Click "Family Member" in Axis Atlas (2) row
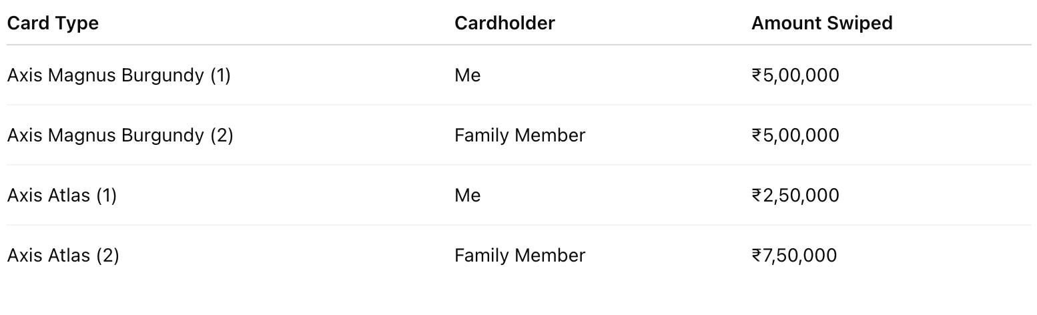The width and height of the screenshot is (1037, 315). pyautogui.click(x=520, y=256)
